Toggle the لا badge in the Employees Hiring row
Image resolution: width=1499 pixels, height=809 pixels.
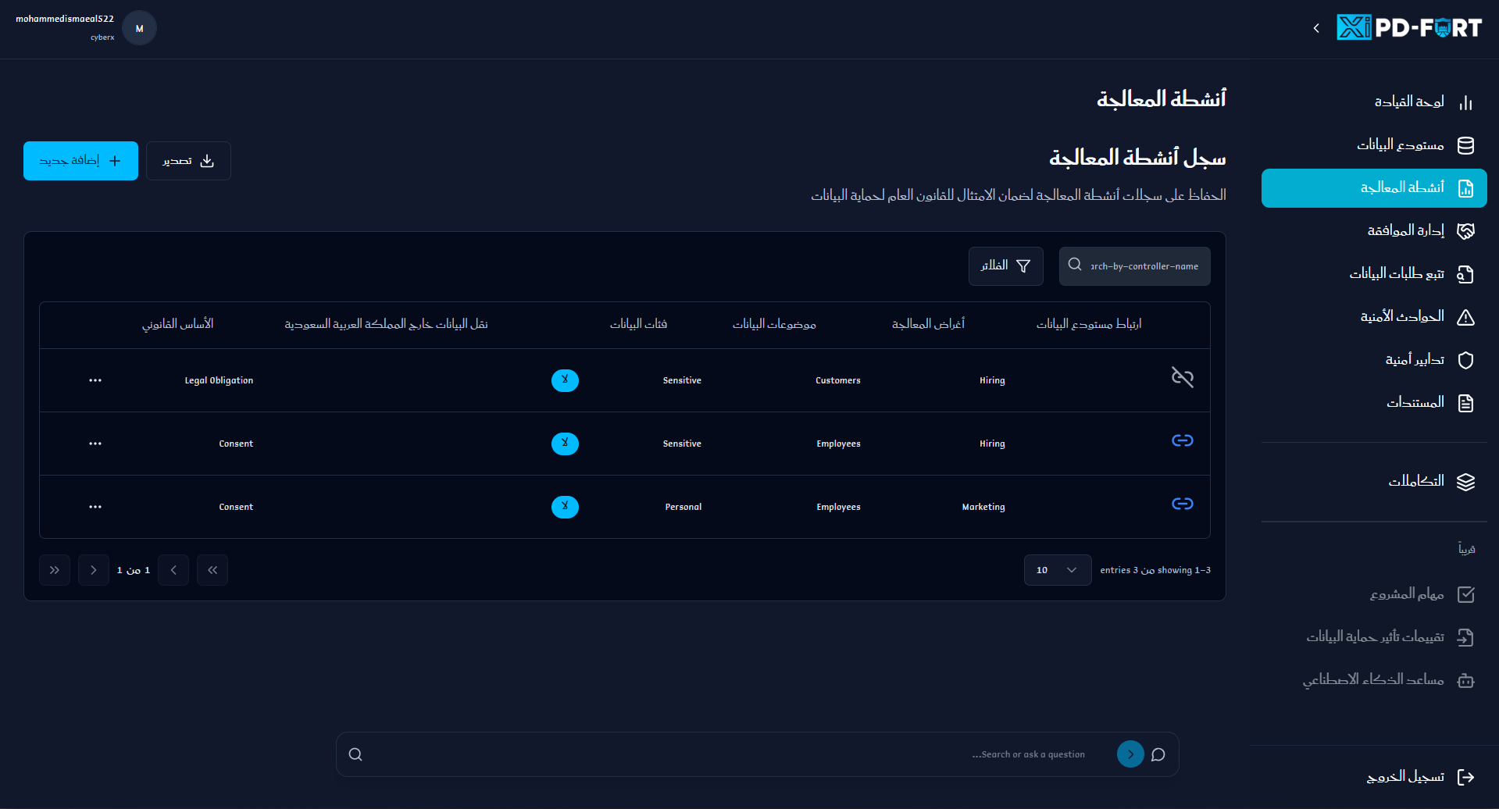pos(565,444)
